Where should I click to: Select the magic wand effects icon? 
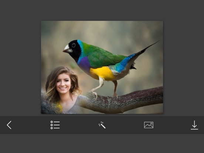[102, 125]
